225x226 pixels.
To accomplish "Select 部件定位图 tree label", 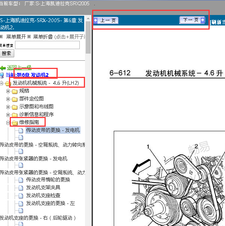I will 31,99.
